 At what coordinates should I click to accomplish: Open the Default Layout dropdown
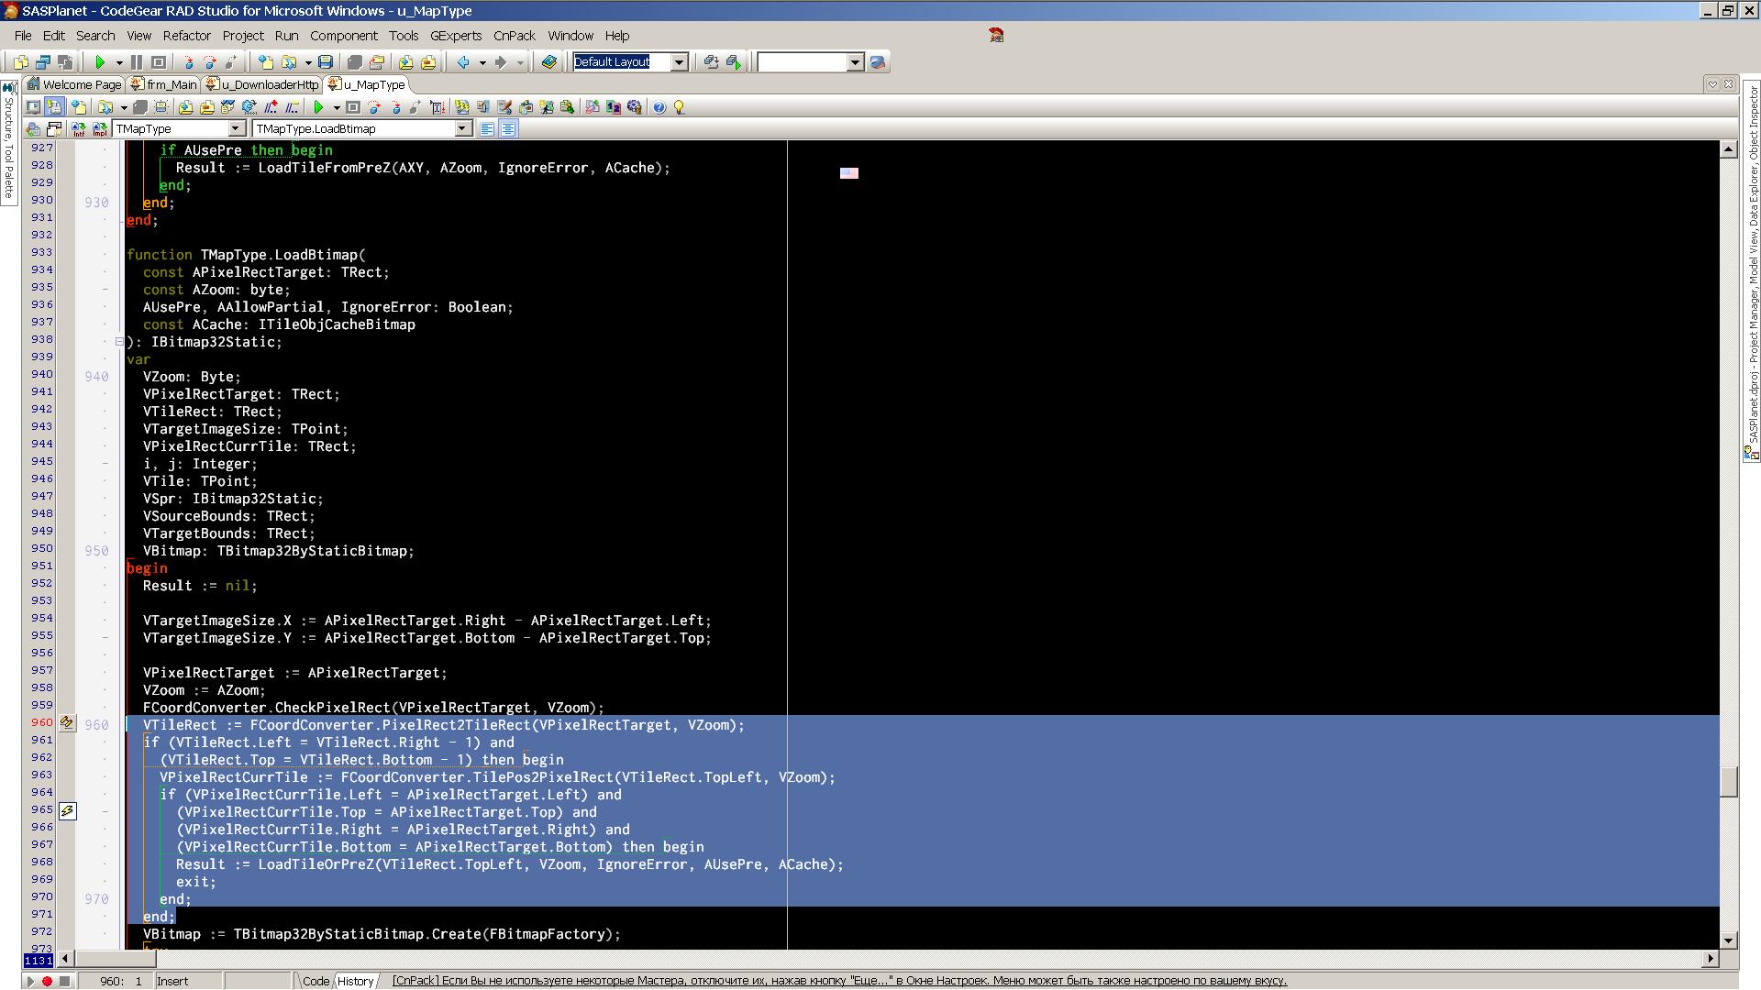click(680, 62)
